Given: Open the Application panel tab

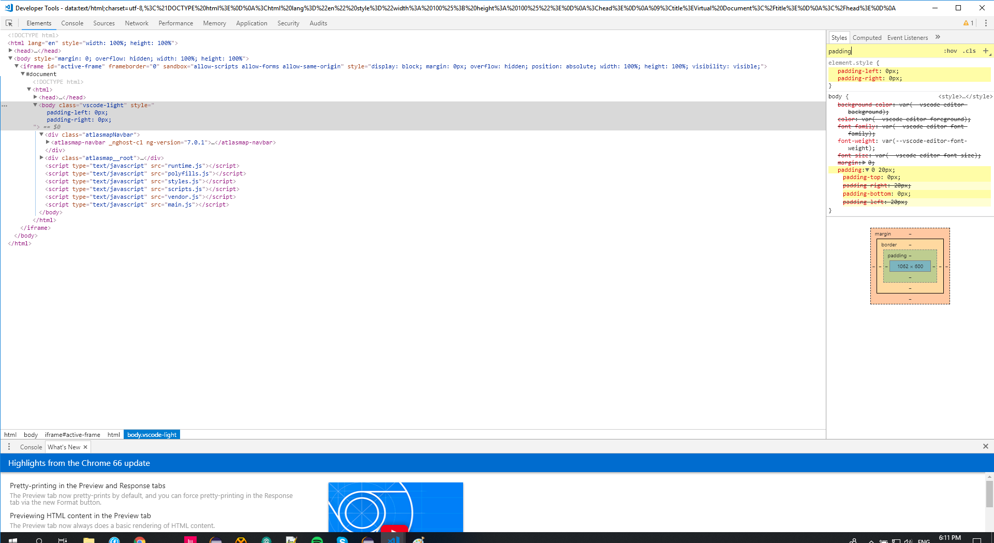Looking at the screenshot, I should click(x=251, y=23).
